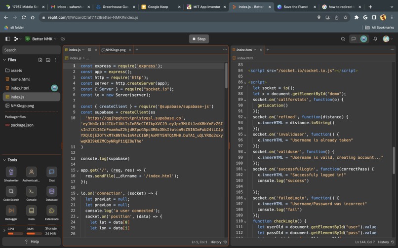This screenshot has height=248, width=398.
Task: Open the Console tool
Action: coord(31,191)
